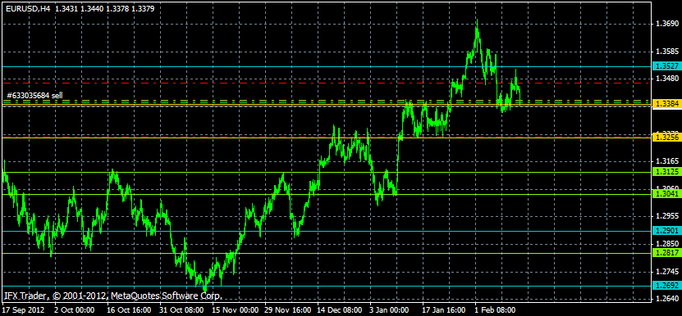Select the cyan 1.2692 price tag
Image resolution: width=682 pixels, height=316 pixels.
666,286
